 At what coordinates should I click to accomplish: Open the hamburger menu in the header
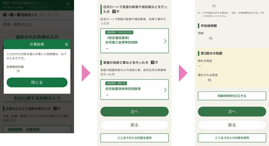pyautogui.click(x=68, y=5)
